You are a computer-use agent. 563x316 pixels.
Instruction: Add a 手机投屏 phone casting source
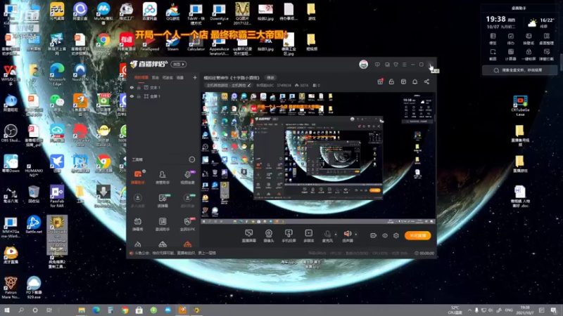coord(289,236)
